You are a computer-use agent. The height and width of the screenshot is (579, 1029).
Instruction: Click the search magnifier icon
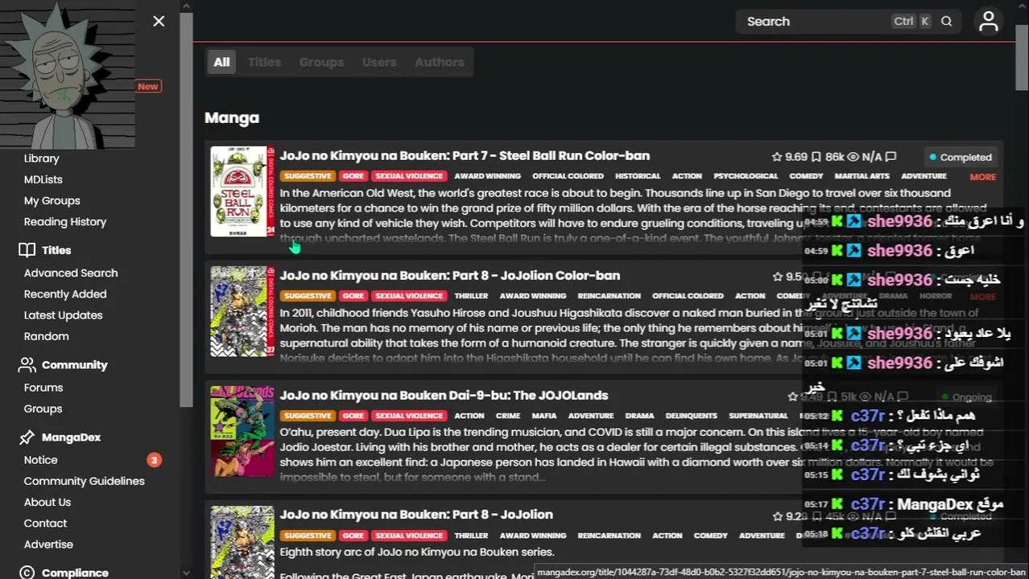[947, 22]
